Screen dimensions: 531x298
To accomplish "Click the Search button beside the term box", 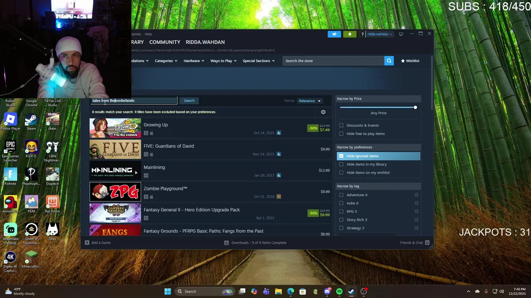I will [189, 101].
